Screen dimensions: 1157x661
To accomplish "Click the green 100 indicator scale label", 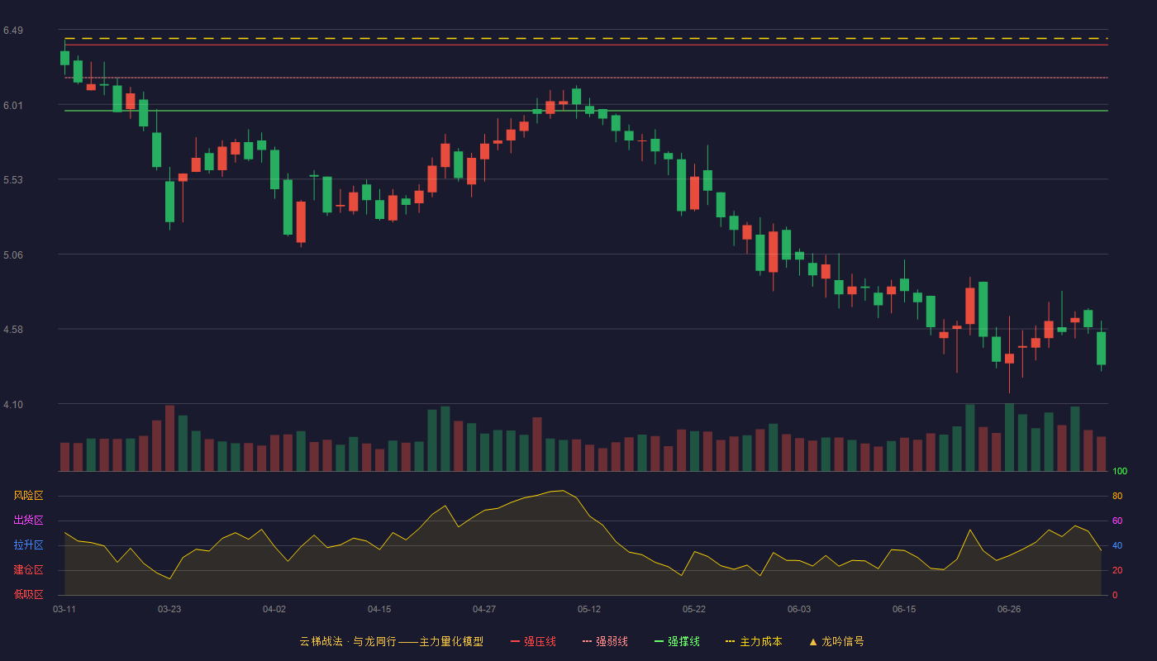I will coord(1120,472).
